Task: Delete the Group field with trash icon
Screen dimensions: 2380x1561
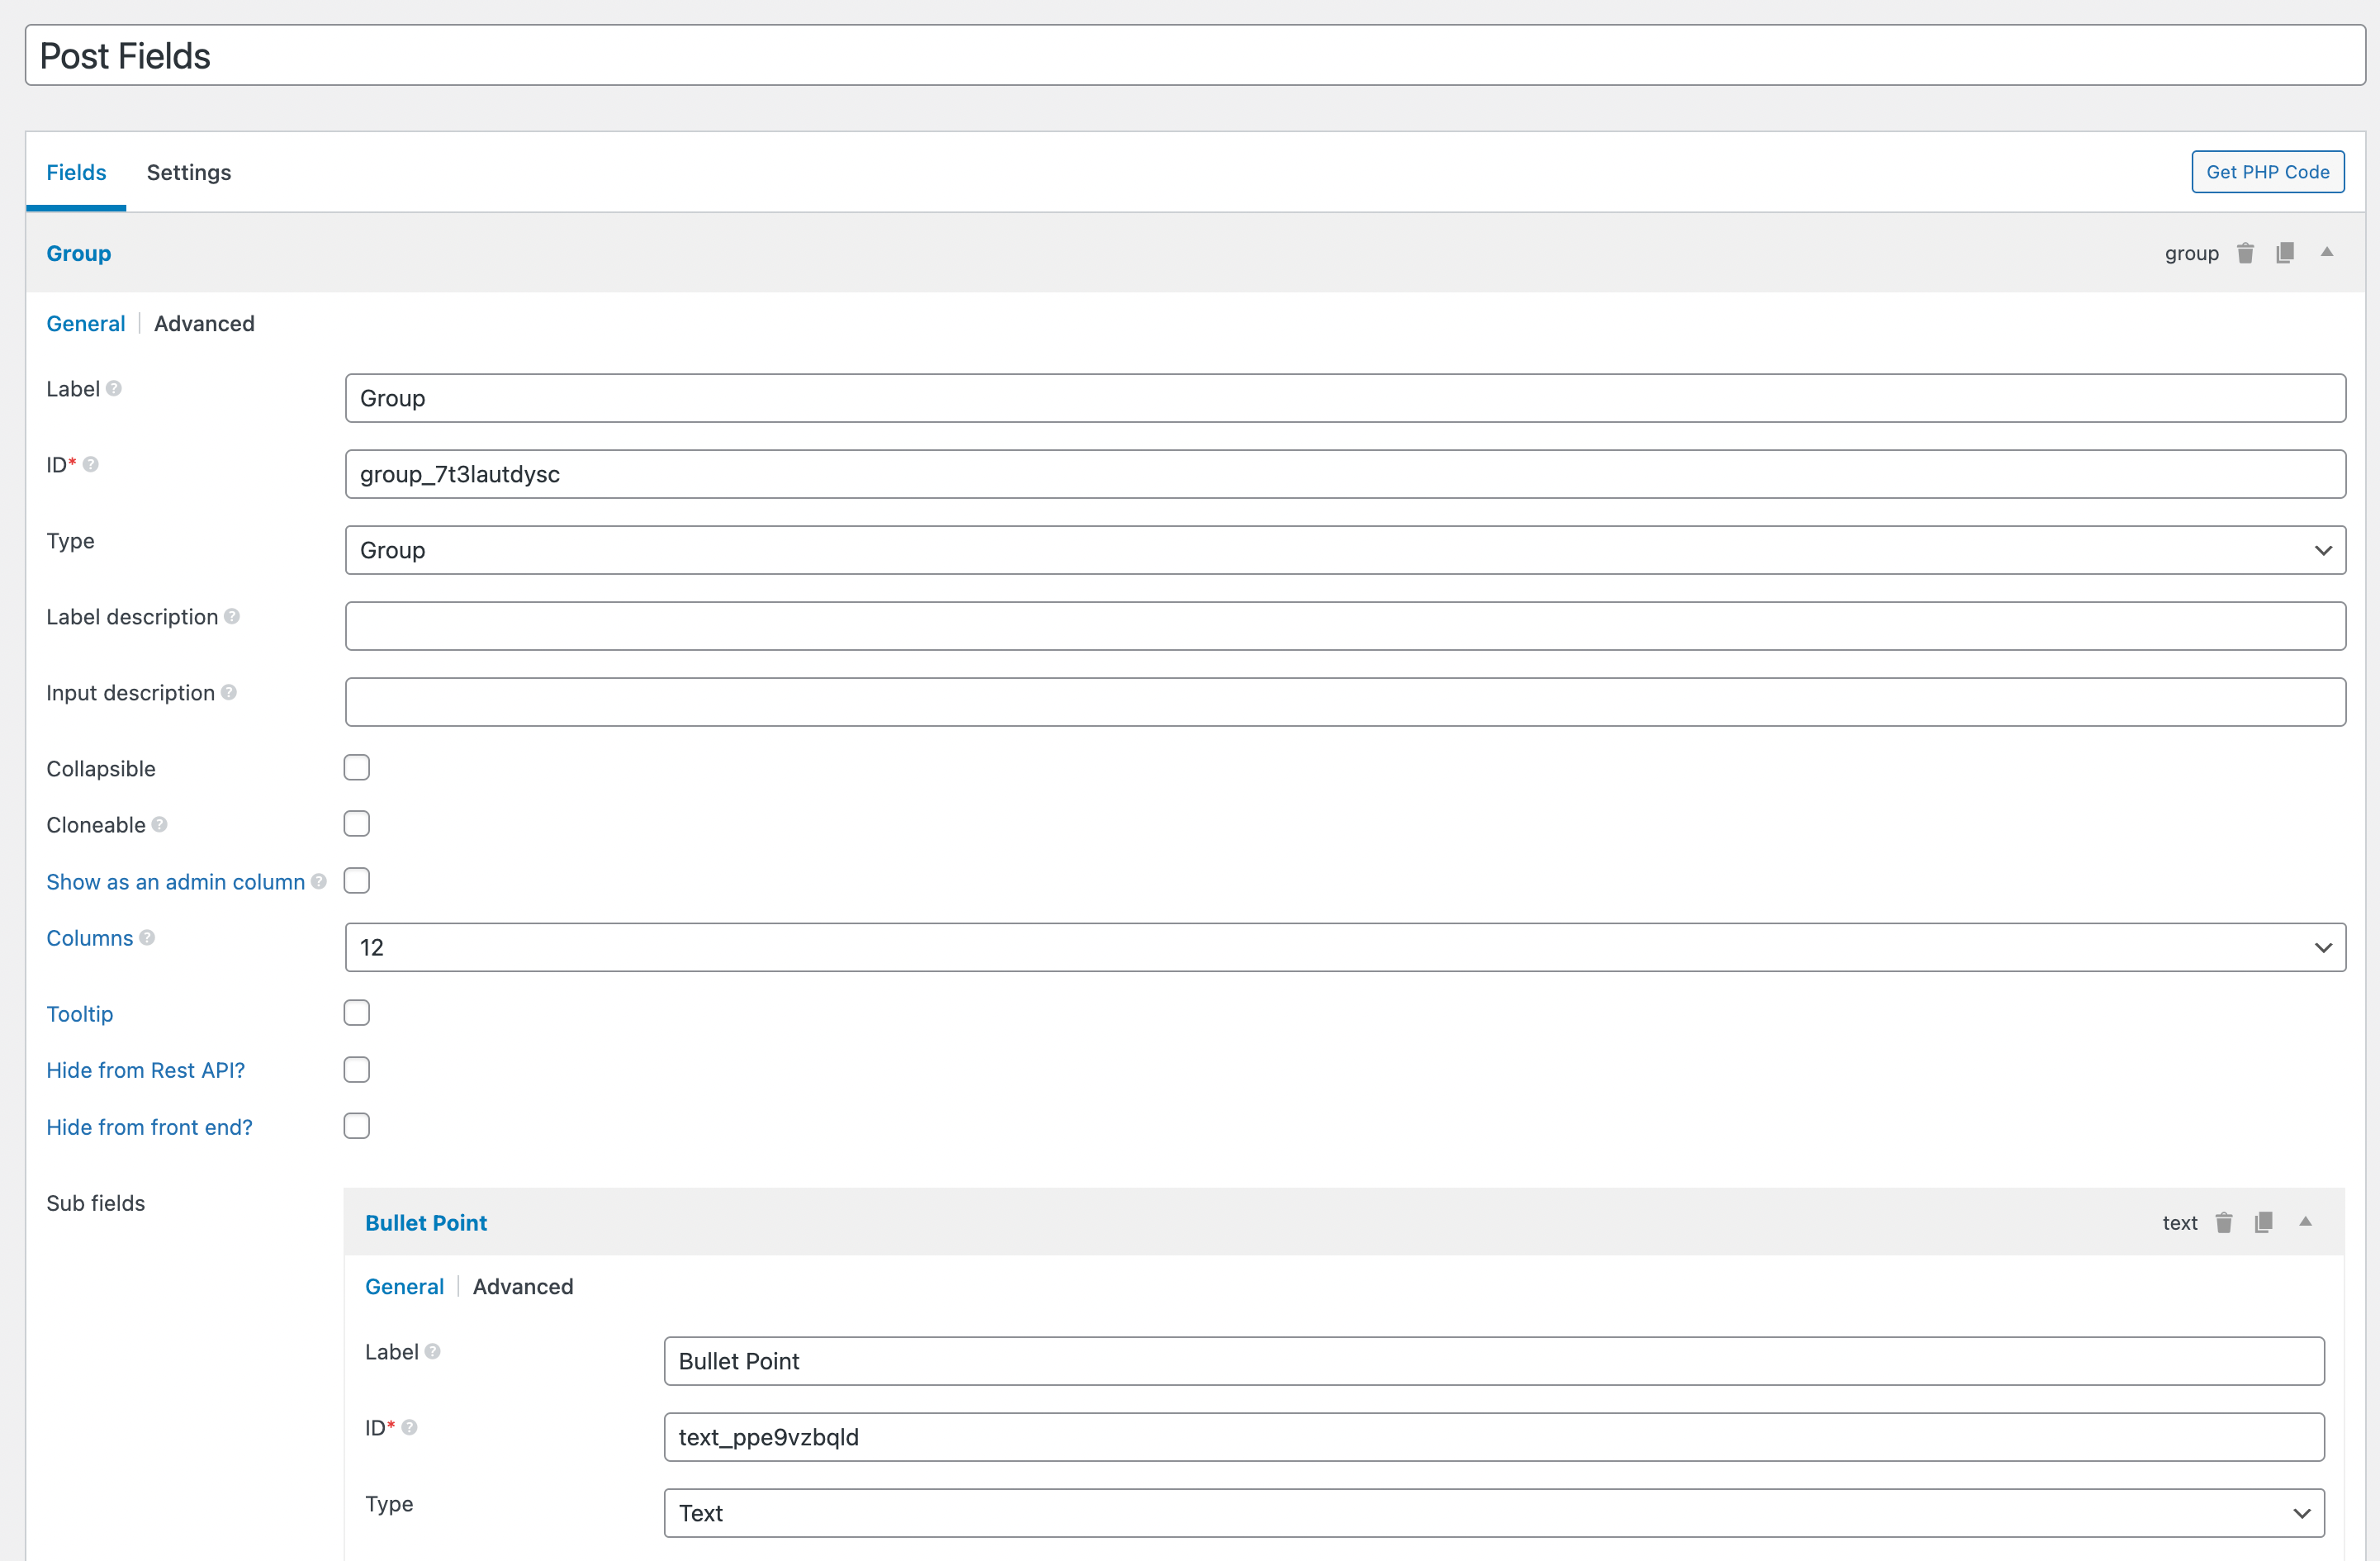Action: click(x=2245, y=253)
